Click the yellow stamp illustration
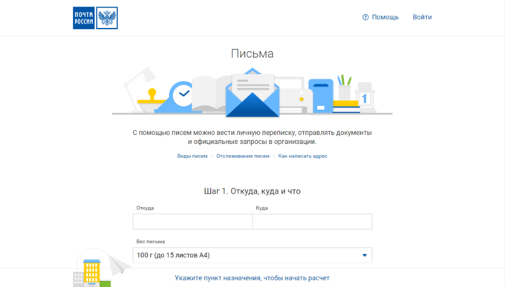The width and height of the screenshot is (505, 287). click(151, 97)
